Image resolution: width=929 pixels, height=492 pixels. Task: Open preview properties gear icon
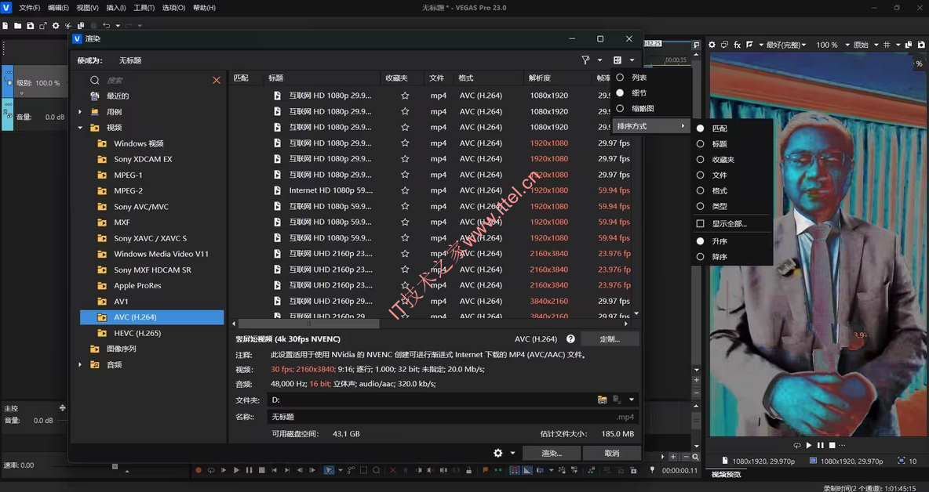(x=712, y=45)
